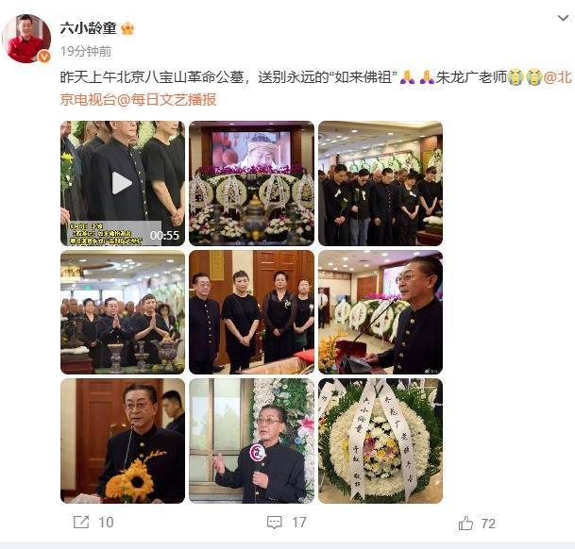Open the interview with microphone photo
The height and width of the screenshot is (549, 575).
(251, 441)
